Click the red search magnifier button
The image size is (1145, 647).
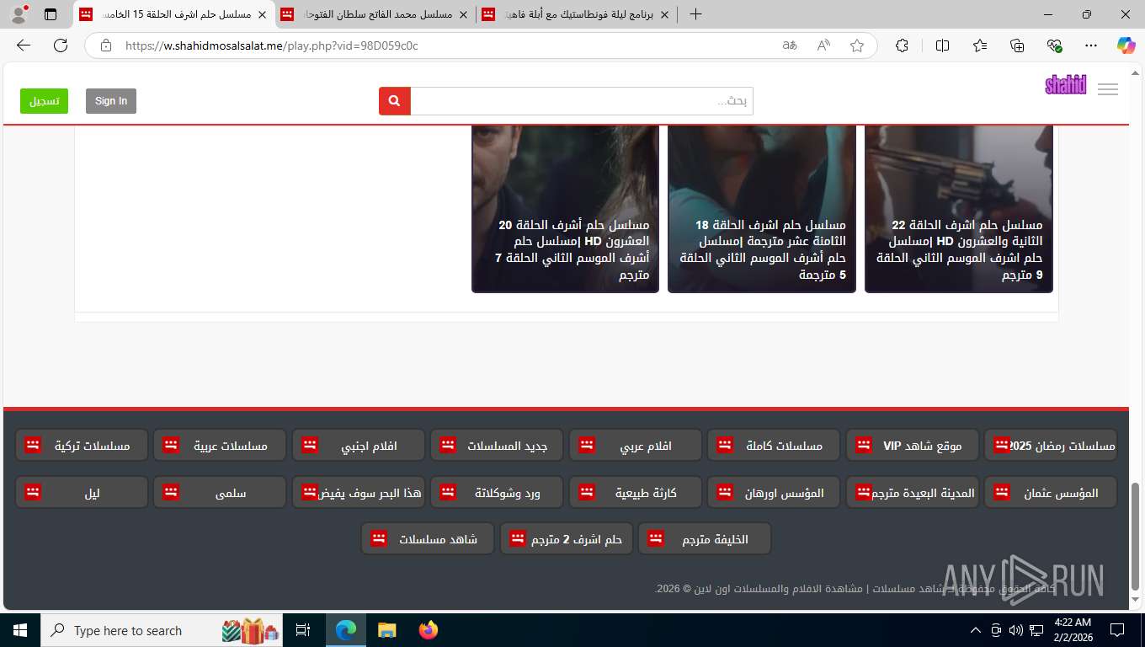point(395,101)
